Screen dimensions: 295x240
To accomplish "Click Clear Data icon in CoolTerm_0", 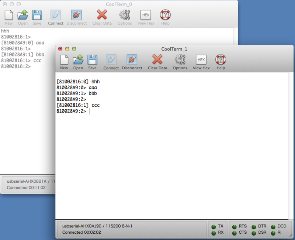I will 102,15.
